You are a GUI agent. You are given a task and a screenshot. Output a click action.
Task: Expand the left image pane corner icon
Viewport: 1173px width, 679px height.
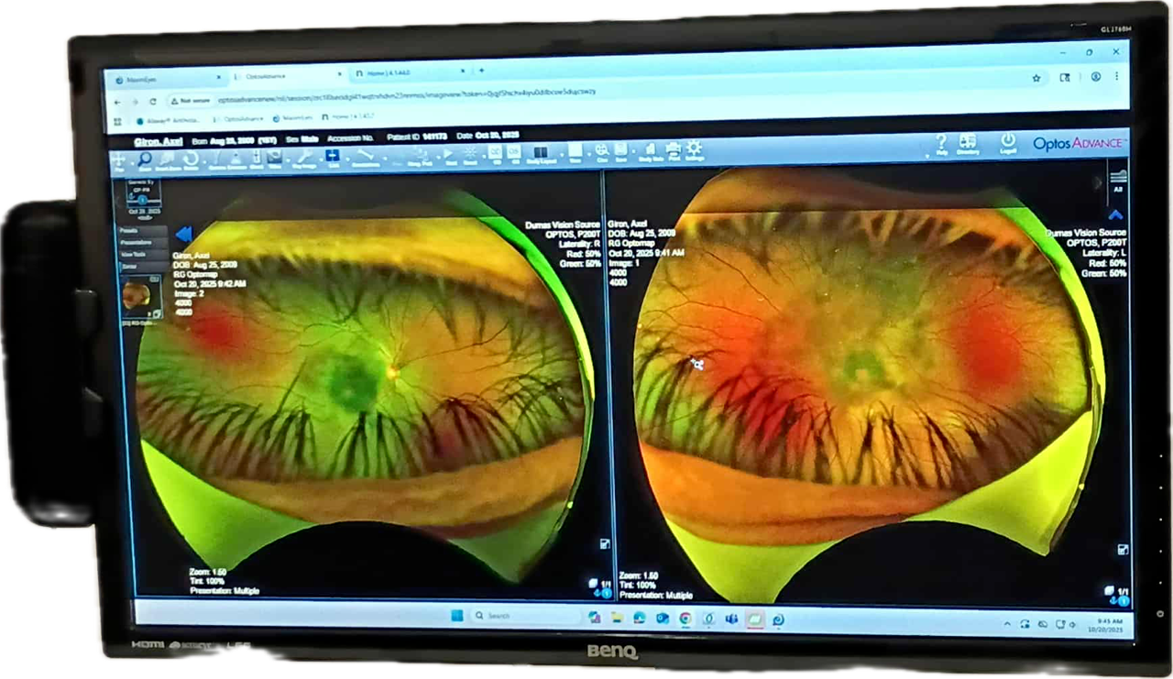pyautogui.click(x=605, y=544)
